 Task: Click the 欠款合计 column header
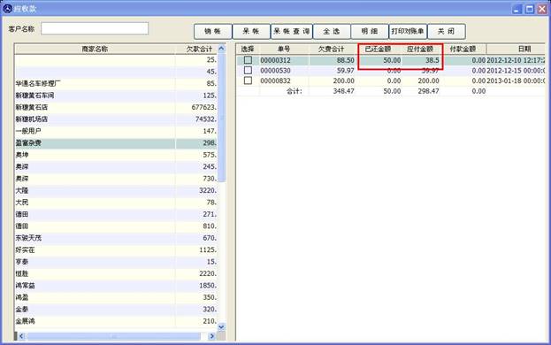199,49
